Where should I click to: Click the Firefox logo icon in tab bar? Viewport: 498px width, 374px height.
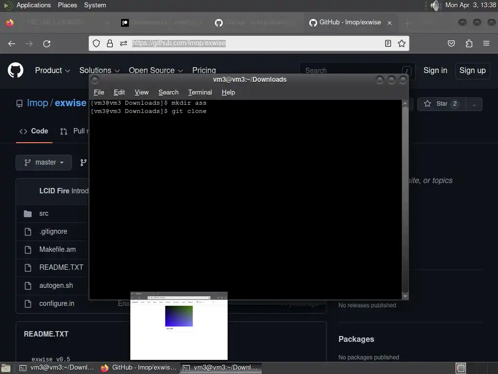[x=10, y=22]
